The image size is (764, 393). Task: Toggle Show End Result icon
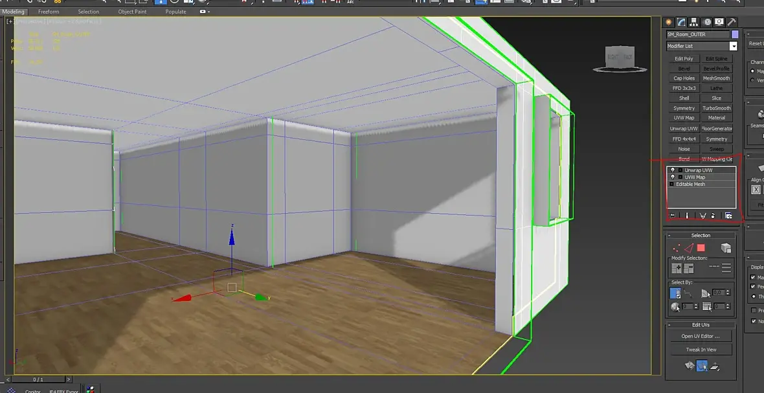pos(688,216)
